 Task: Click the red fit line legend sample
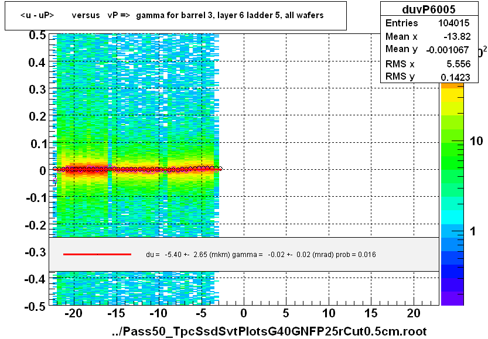click(x=97, y=255)
